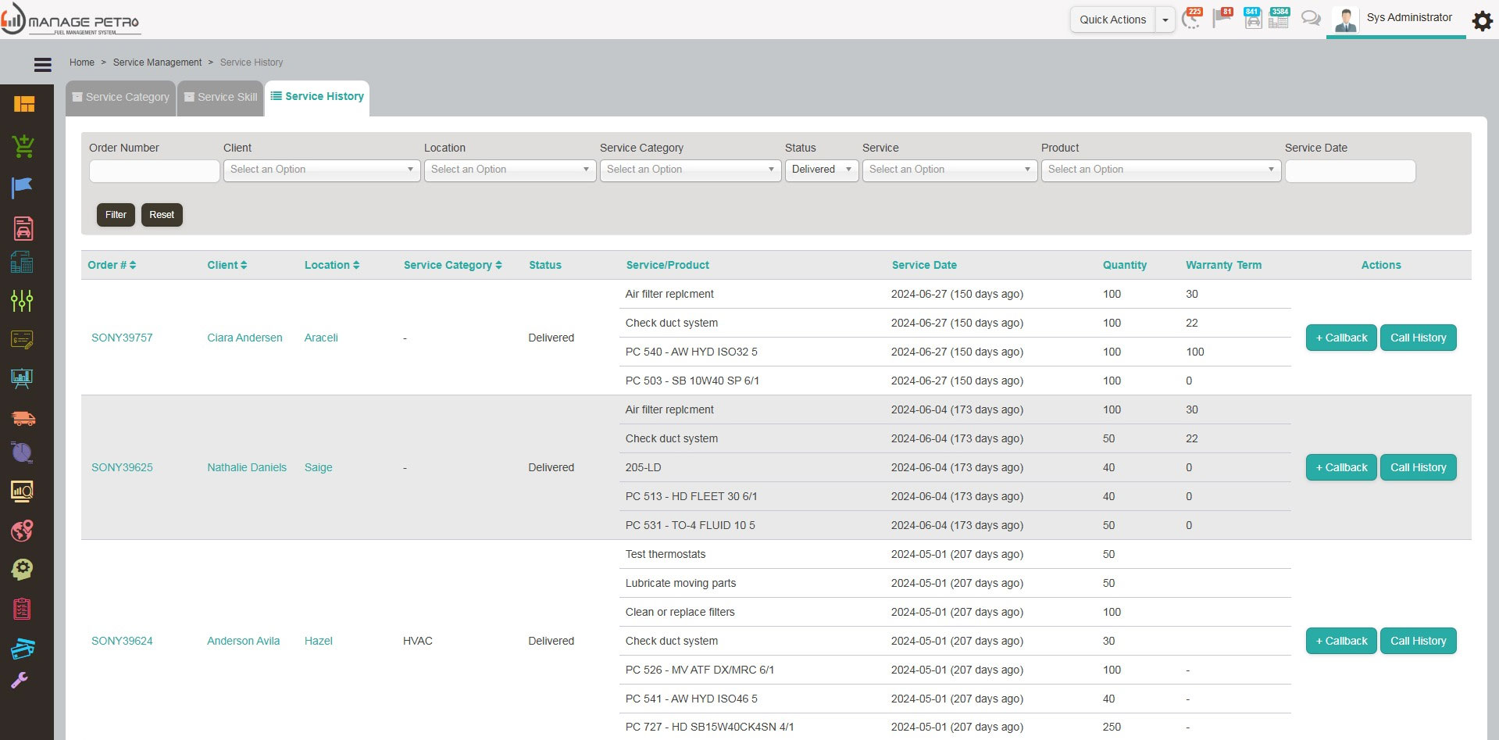Switch to the Service Category tab
This screenshot has height=740, width=1499.
[x=121, y=98]
